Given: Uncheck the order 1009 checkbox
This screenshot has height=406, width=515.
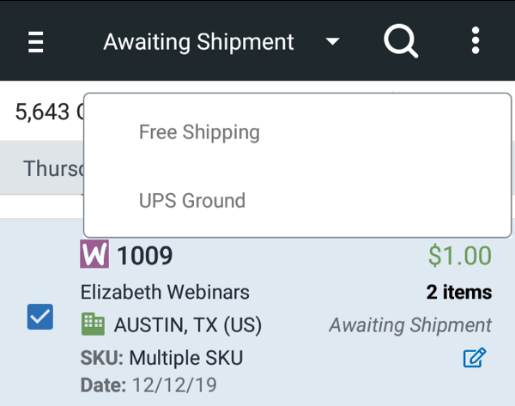Looking at the screenshot, I should point(40,317).
